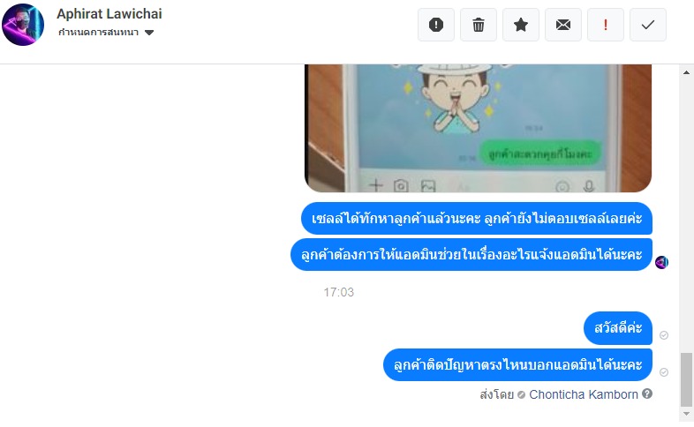Open the shared LINE chat photo

[x=478, y=128]
